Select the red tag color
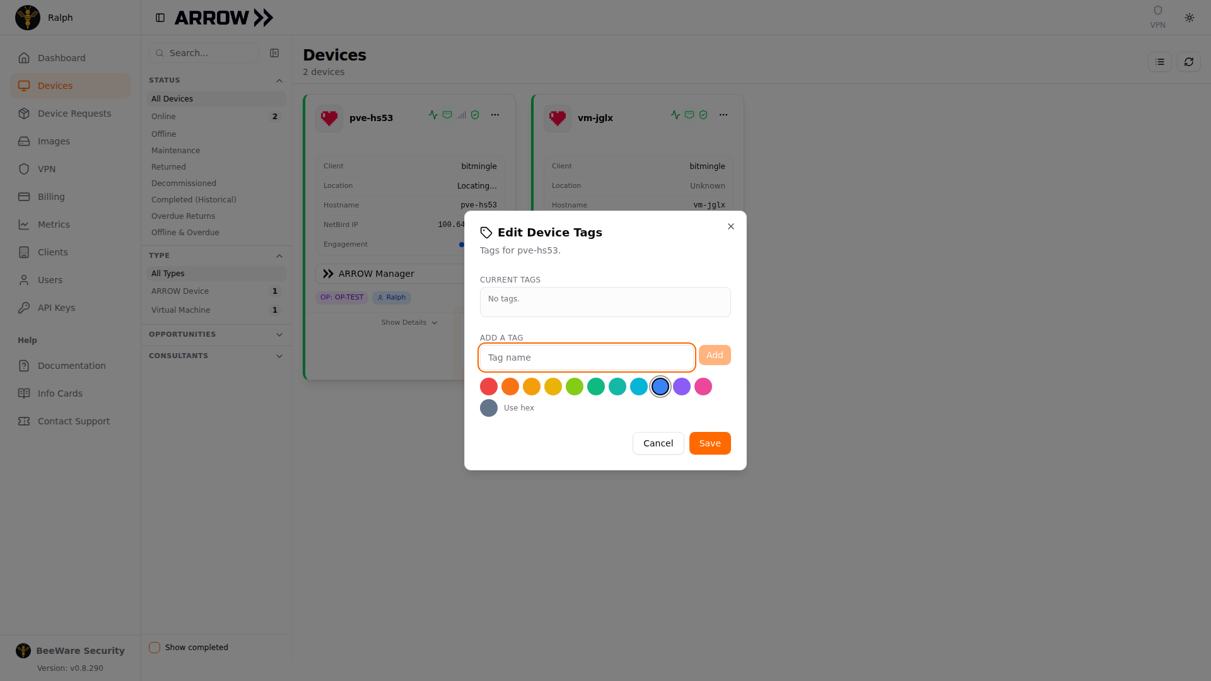This screenshot has height=681, width=1211. [489, 387]
